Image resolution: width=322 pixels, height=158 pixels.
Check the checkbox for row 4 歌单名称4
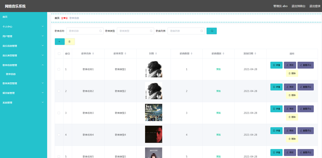click(x=59, y=134)
